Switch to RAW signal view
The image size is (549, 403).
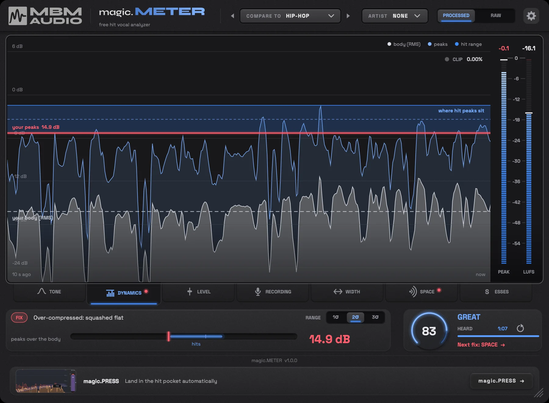[496, 16]
